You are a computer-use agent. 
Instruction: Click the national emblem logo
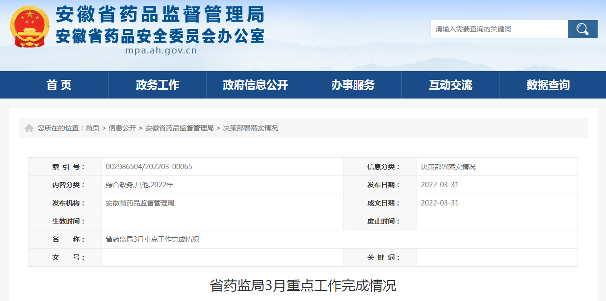[29, 26]
